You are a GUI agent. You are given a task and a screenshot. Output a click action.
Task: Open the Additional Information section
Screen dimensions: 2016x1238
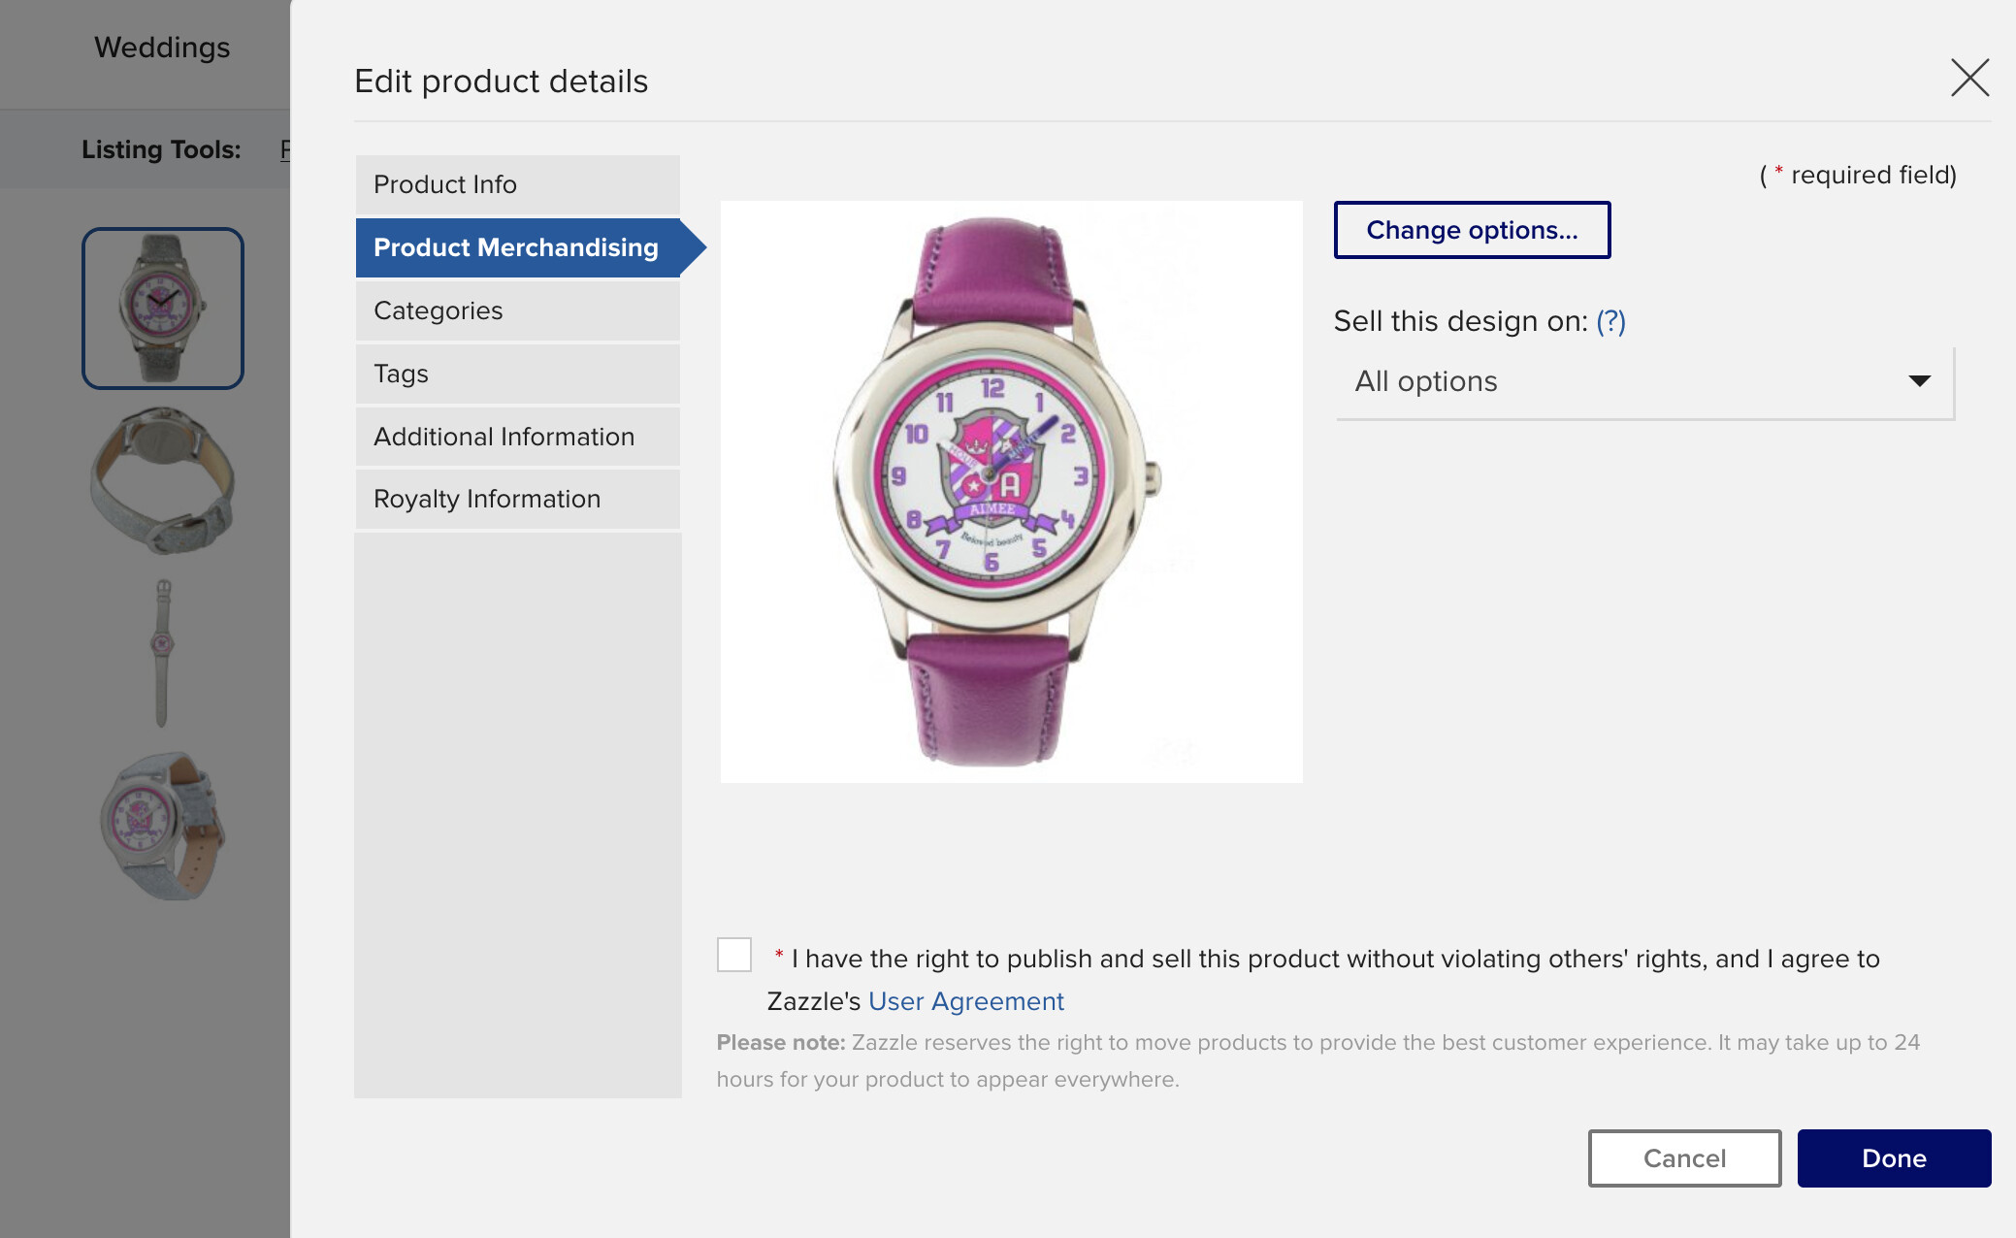[x=517, y=437]
